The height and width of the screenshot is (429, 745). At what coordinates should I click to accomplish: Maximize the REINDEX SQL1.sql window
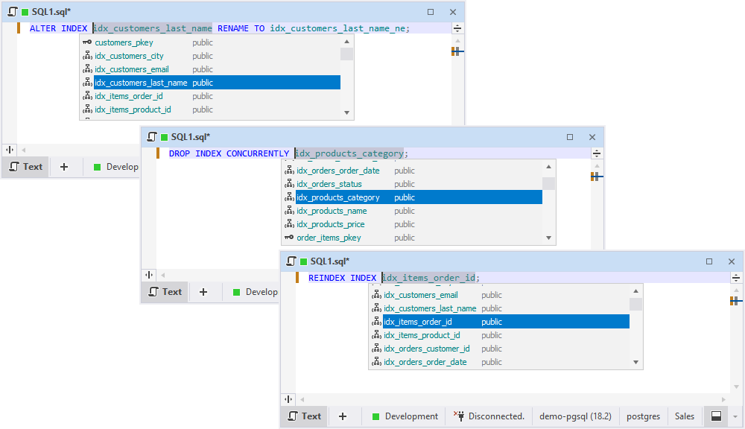709,261
